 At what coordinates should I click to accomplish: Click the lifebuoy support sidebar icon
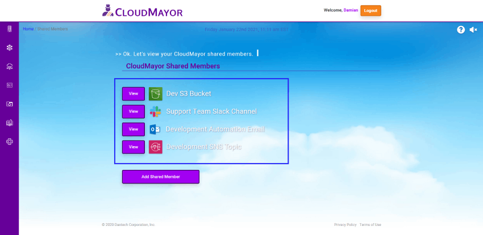coord(10,142)
